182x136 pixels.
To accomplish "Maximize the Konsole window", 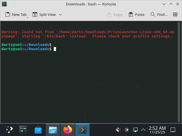I will pos(171,4).
